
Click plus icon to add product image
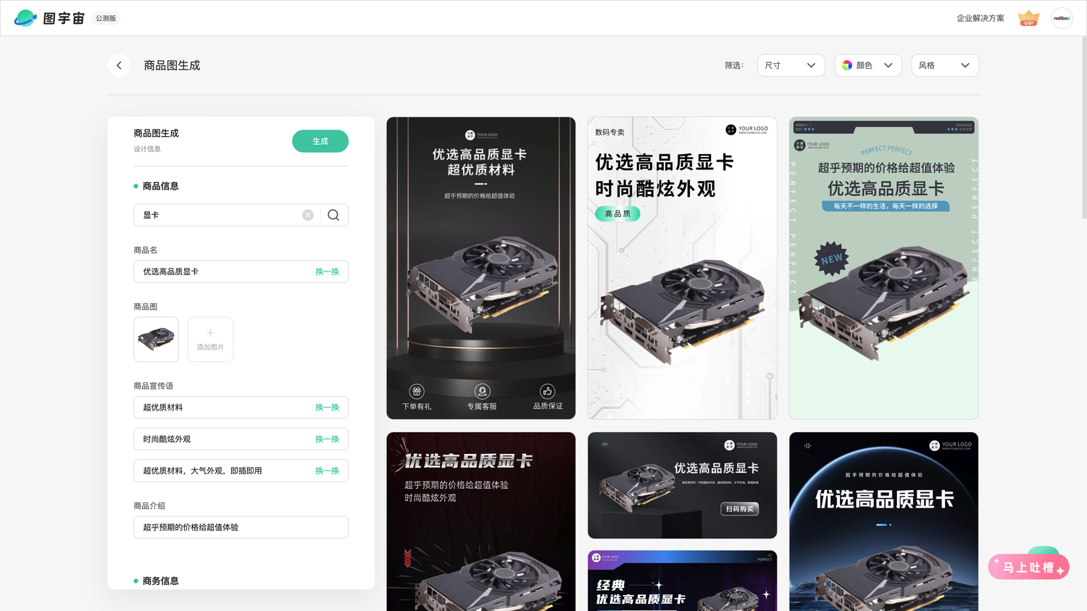(210, 333)
